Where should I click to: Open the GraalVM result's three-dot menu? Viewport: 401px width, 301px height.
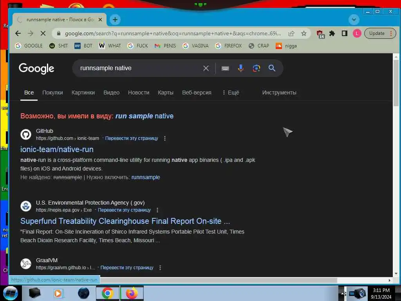point(160,267)
